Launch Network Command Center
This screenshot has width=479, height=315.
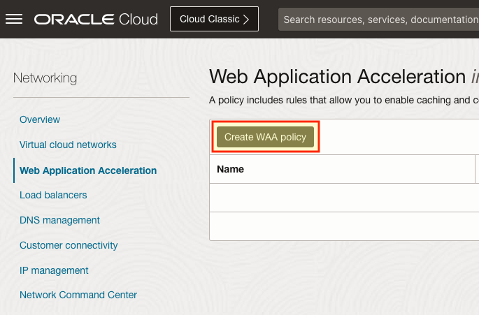[x=78, y=295]
